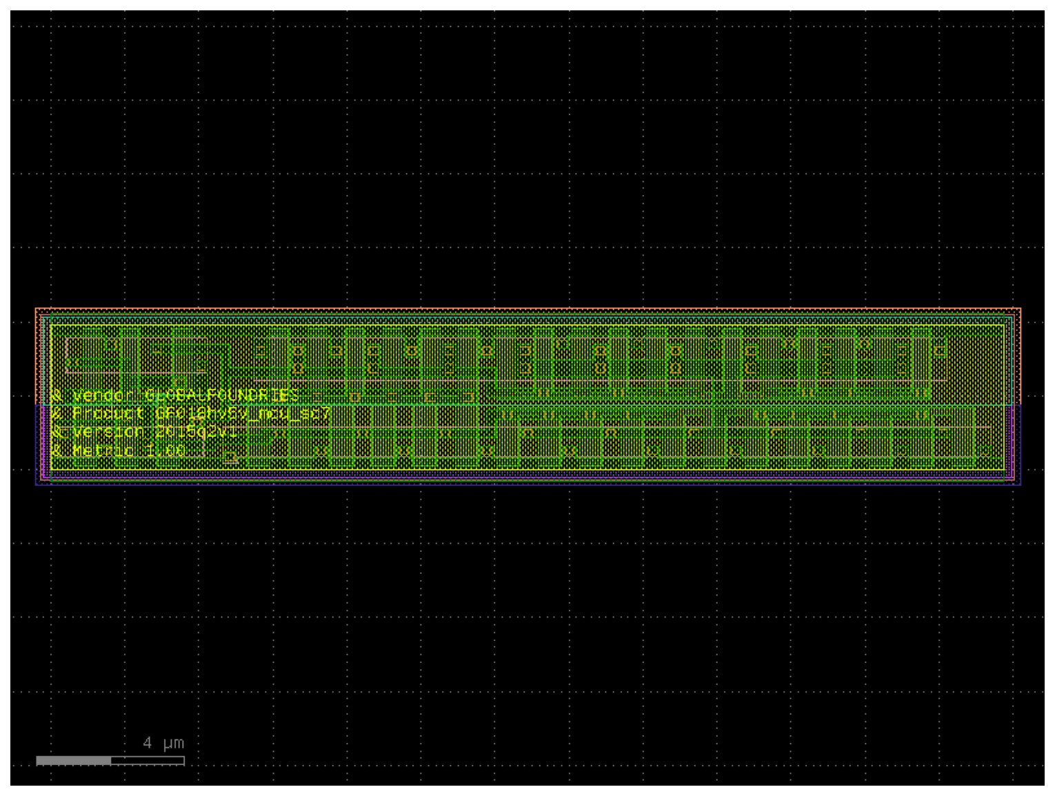Click the "4 µm" scale label
The image size is (1055, 796).
(x=163, y=743)
